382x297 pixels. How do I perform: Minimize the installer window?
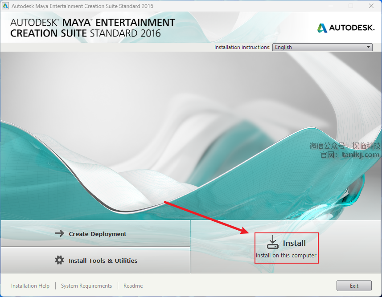click(x=331, y=6)
